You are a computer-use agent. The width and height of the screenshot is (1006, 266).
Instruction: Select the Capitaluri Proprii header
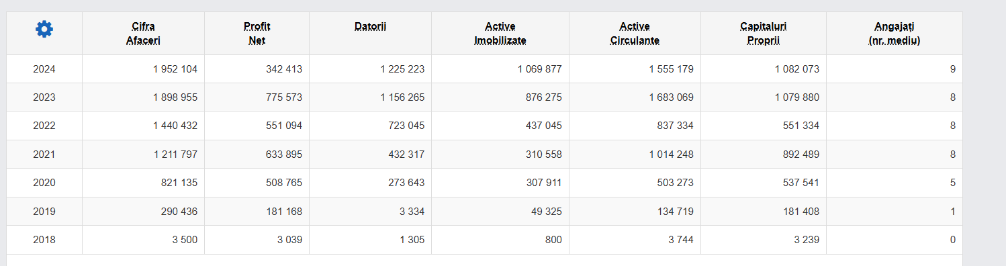point(764,34)
